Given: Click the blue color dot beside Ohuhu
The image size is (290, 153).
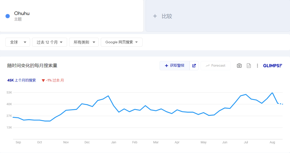Looking at the screenshot, I should tap(8, 16).
